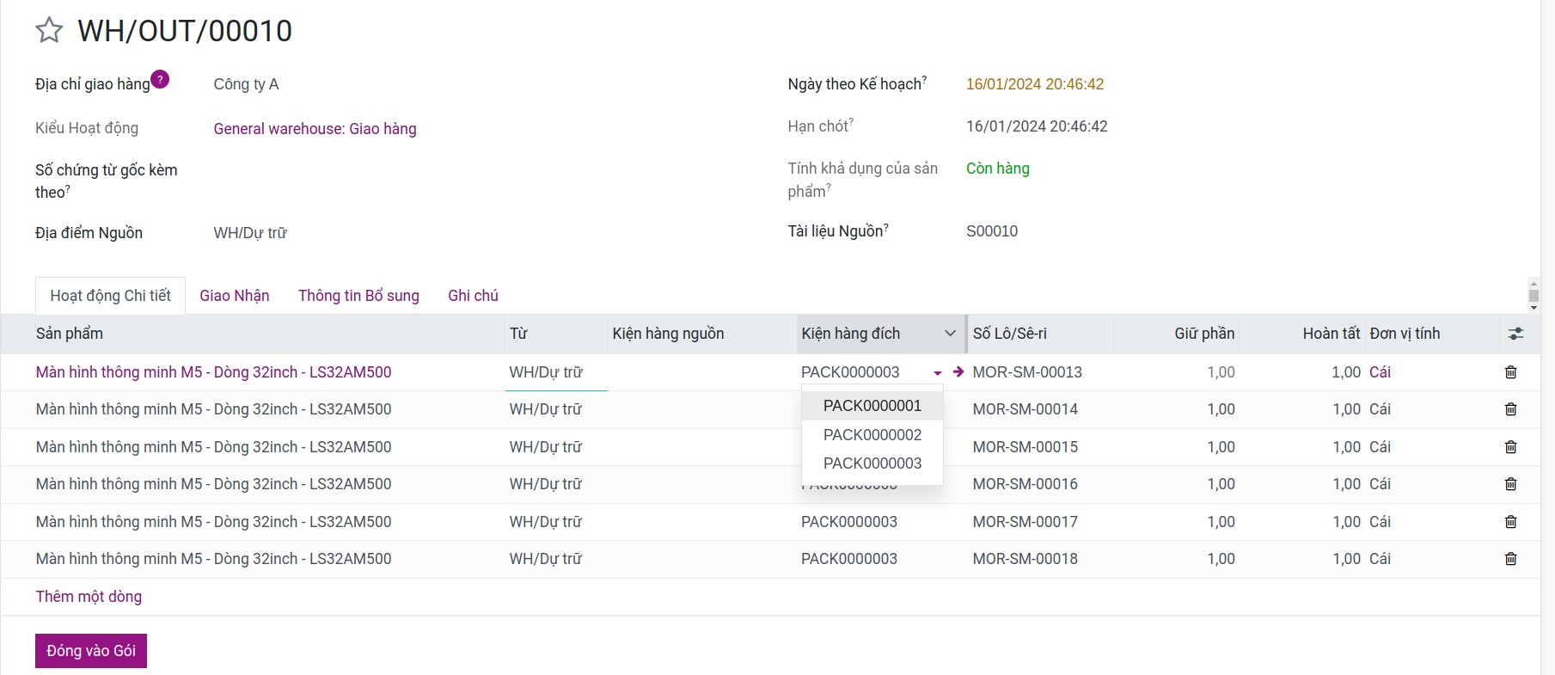Viewport: 1555px width, 675px height.
Task: Open PACK0000003 record via arrow link icon
Action: point(958,372)
